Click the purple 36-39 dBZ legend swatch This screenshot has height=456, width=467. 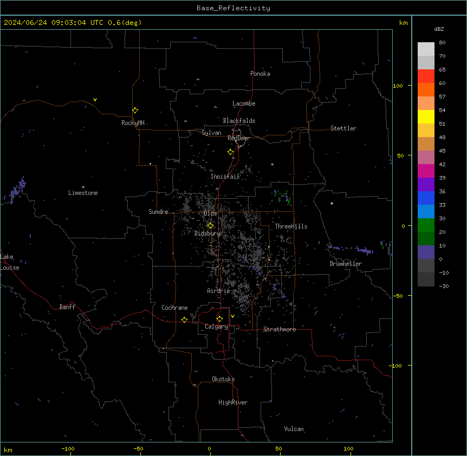coord(426,184)
